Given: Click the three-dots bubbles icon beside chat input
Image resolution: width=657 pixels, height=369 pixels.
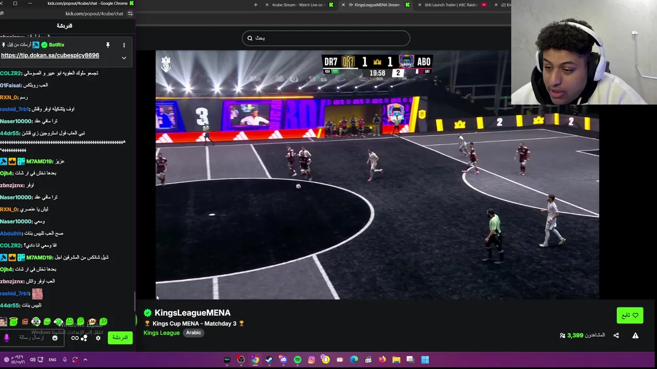Looking at the screenshot, I should pos(84,338).
